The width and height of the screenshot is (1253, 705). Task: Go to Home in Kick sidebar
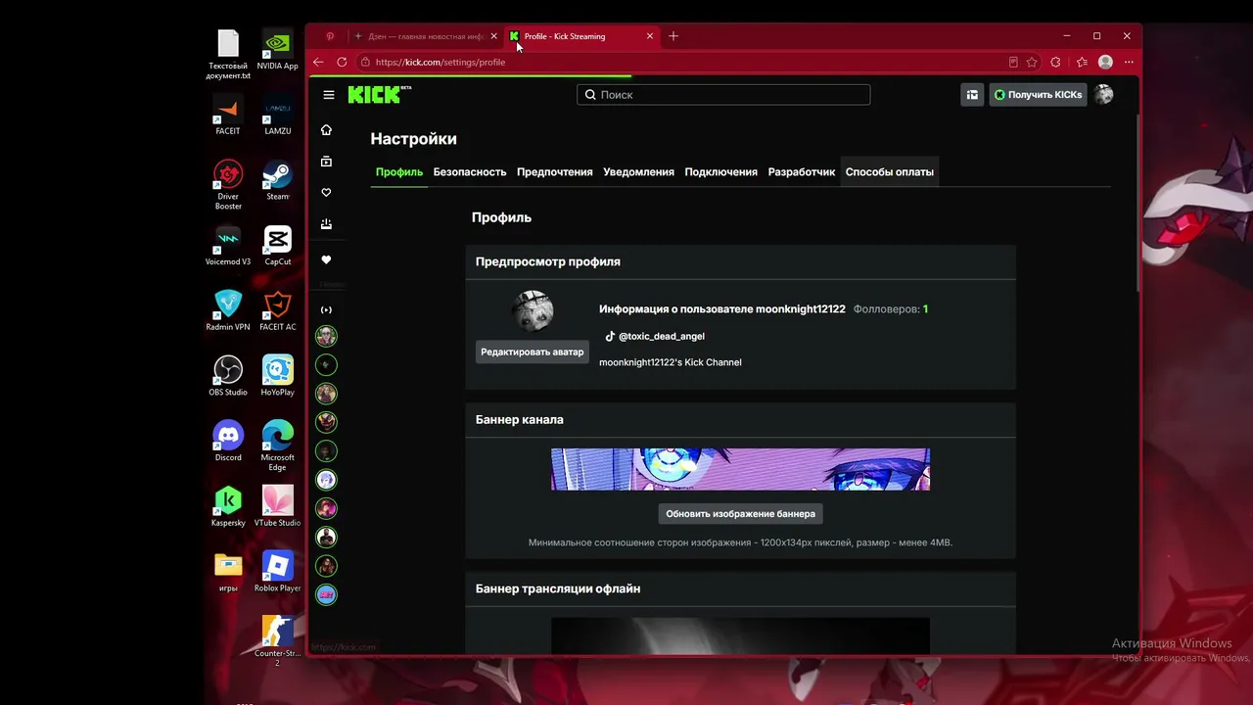click(326, 130)
